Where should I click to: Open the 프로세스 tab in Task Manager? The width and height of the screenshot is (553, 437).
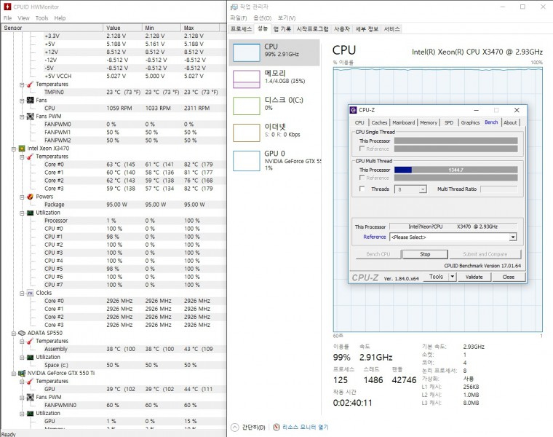tap(242, 29)
